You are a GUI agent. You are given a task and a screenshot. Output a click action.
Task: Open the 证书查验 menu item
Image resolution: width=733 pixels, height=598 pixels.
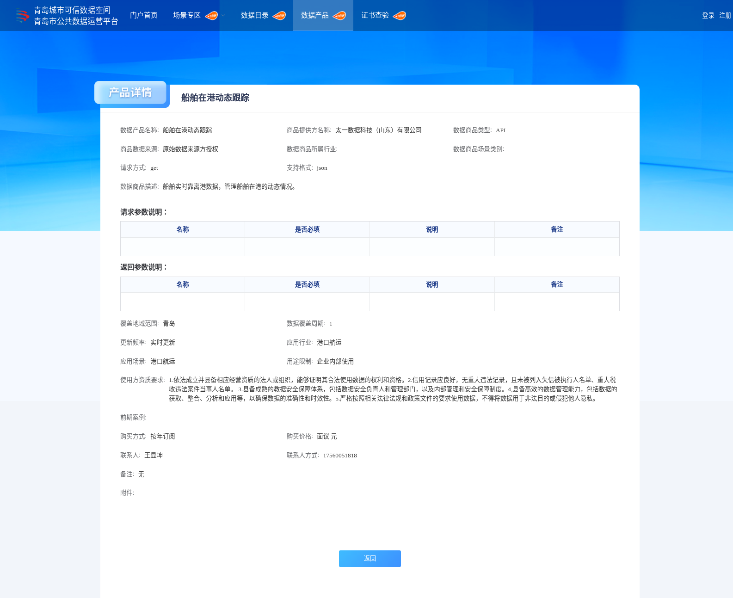pos(375,15)
